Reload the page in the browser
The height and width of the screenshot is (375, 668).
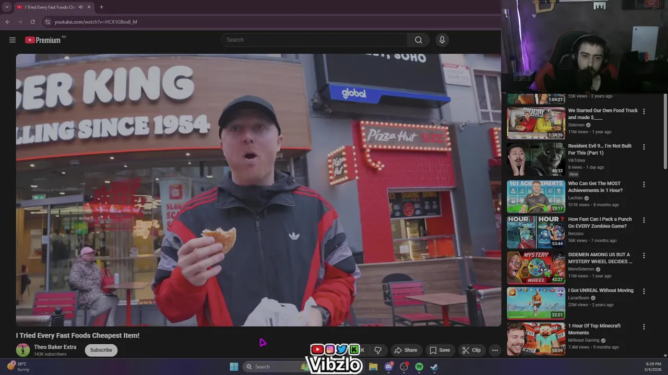point(32,22)
